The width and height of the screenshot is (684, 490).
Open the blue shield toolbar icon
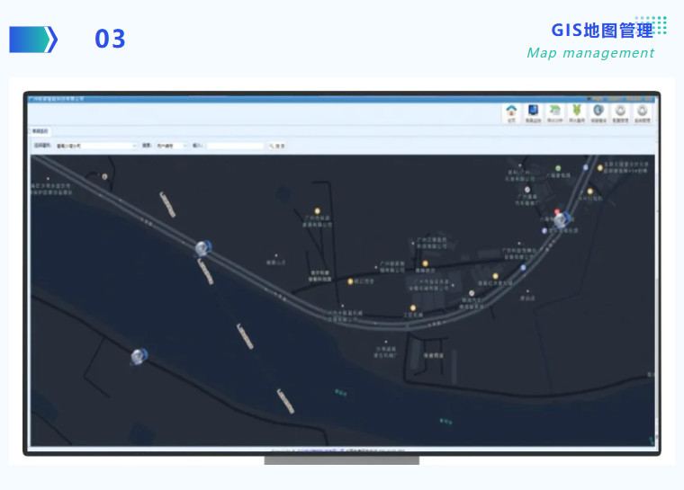[x=598, y=111]
